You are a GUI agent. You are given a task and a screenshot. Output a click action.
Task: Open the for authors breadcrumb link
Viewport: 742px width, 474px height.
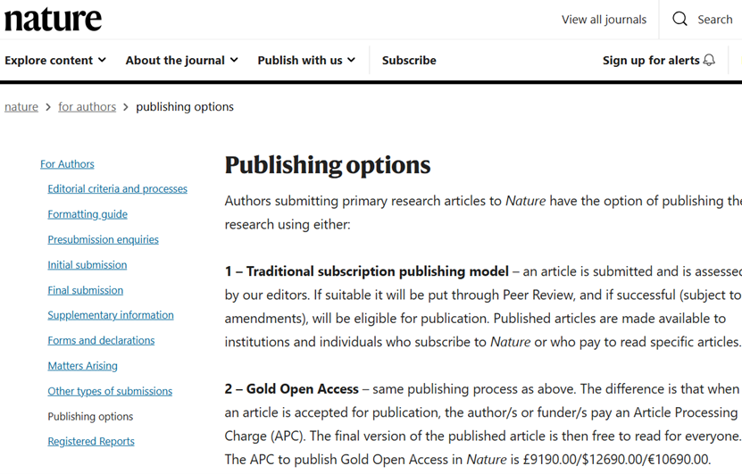point(87,106)
